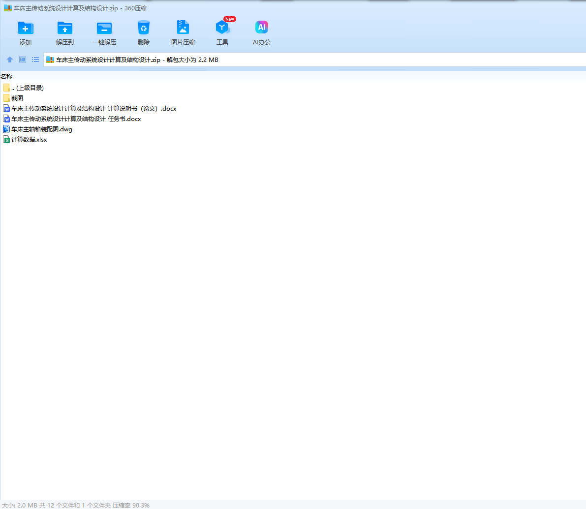Switch to the thumbnail view icon
This screenshot has width=586, height=509.
[x=23, y=60]
